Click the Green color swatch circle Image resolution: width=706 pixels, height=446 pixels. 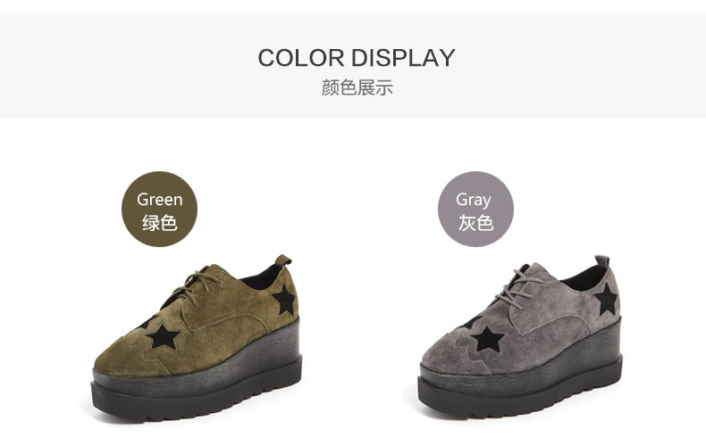[x=159, y=209]
